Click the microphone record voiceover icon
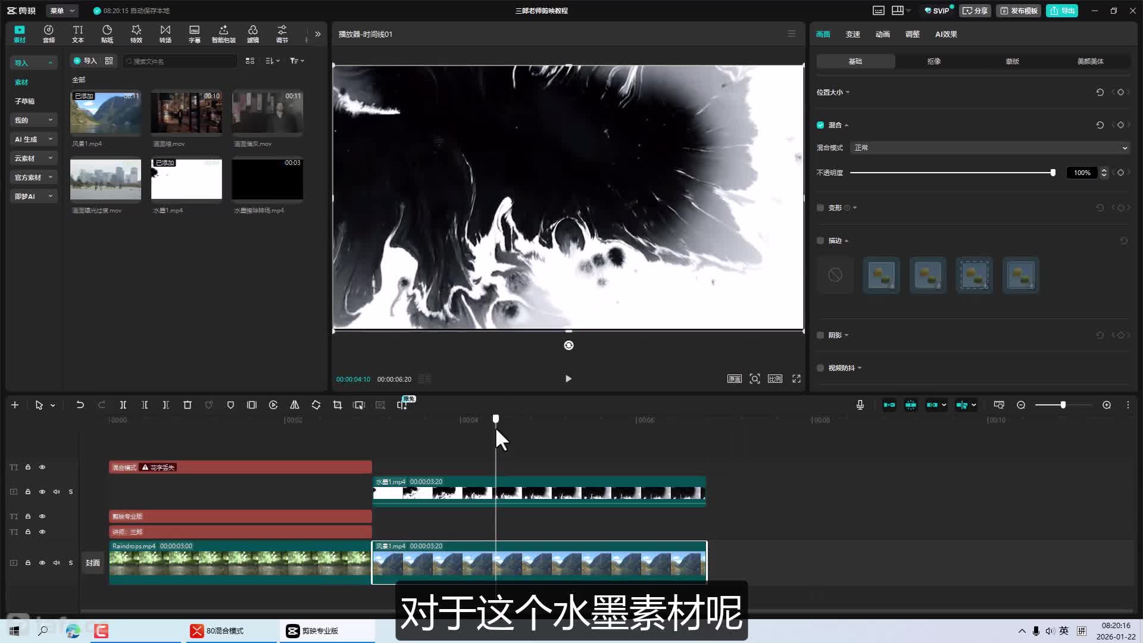Viewport: 1143px width, 643px height. click(860, 405)
